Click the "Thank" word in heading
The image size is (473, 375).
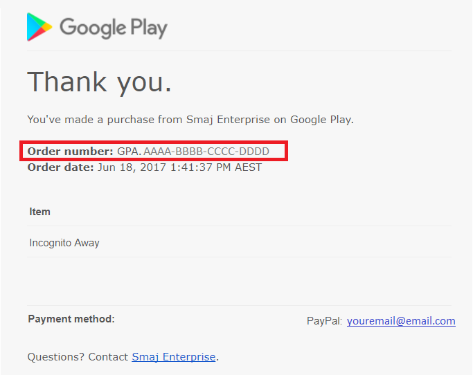68,82
